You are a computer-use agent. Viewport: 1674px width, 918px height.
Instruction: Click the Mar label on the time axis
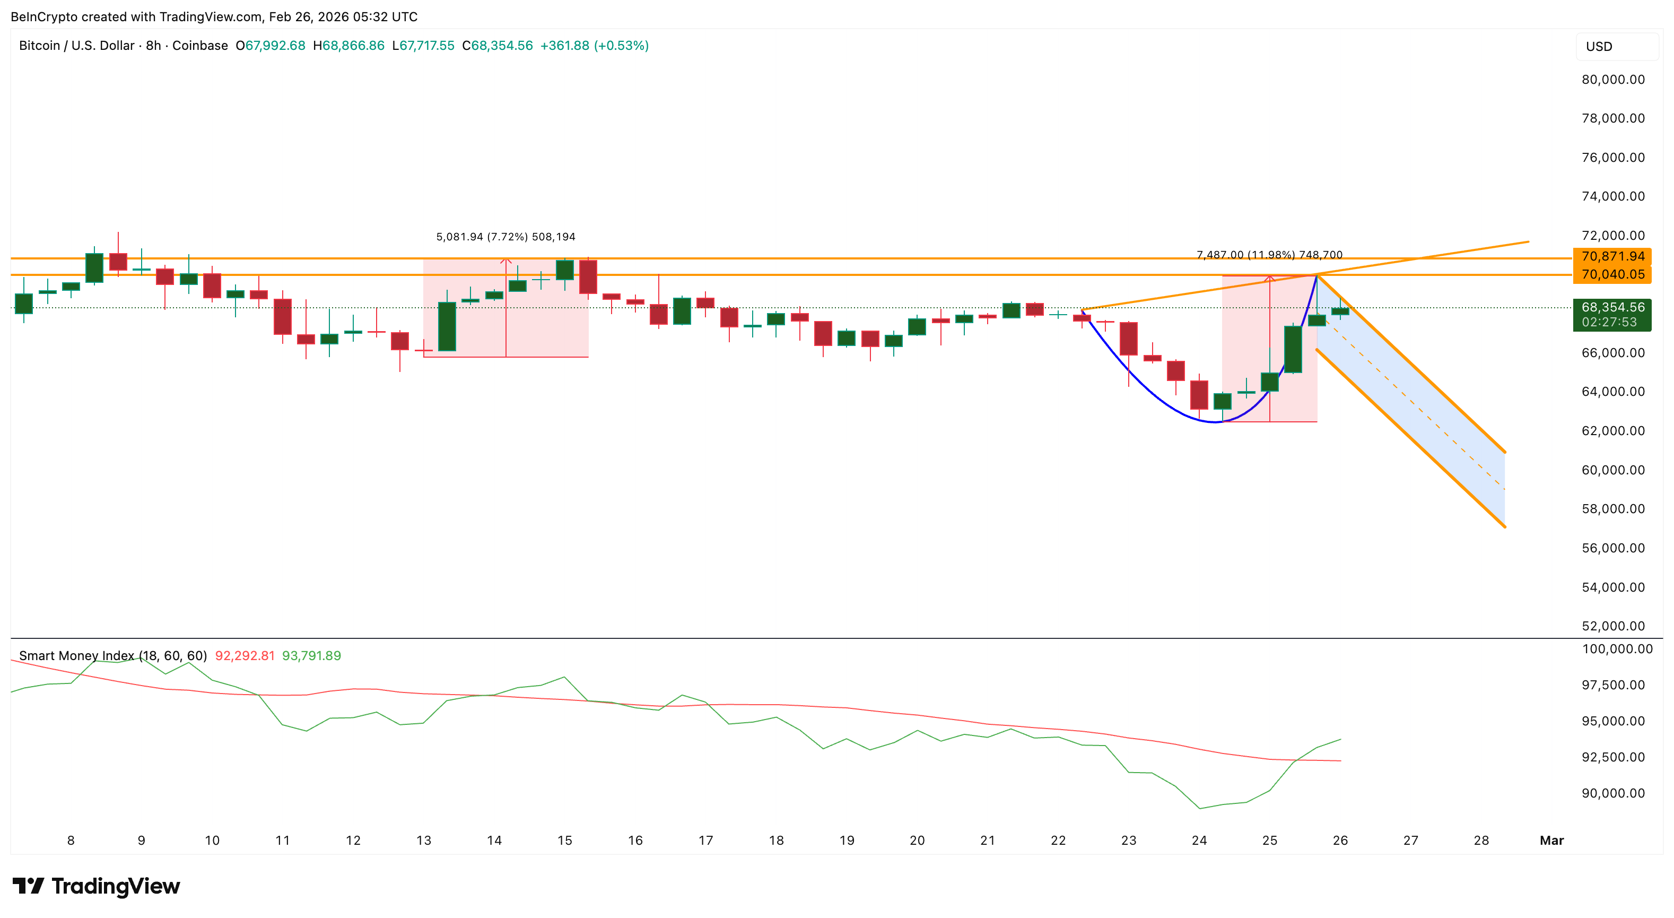(x=1553, y=840)
